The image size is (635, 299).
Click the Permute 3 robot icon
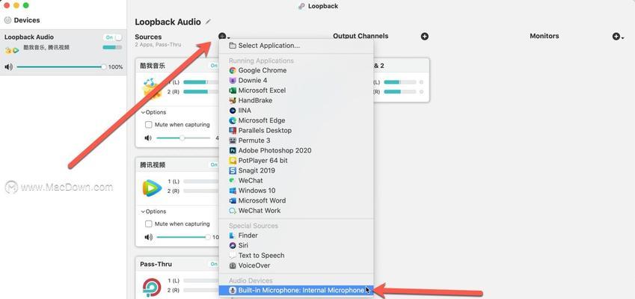pos(233,141)
